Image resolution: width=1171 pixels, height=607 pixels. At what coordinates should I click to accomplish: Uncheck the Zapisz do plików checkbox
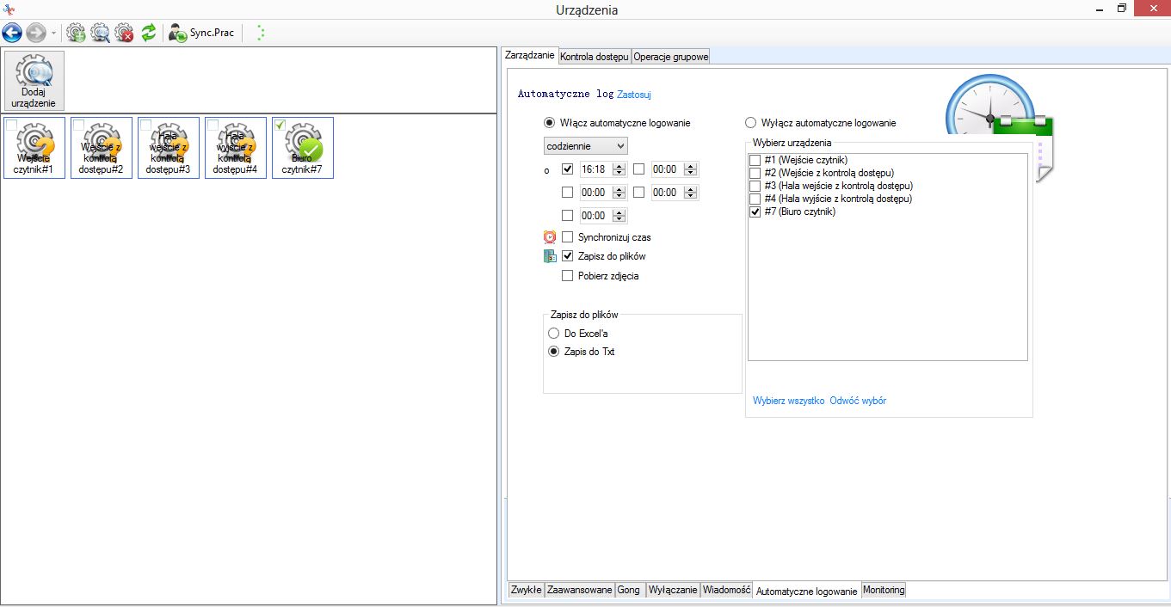pos(568,256)
